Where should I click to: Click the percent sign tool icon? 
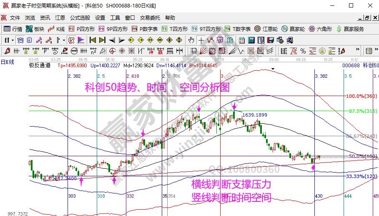(303, 51)
